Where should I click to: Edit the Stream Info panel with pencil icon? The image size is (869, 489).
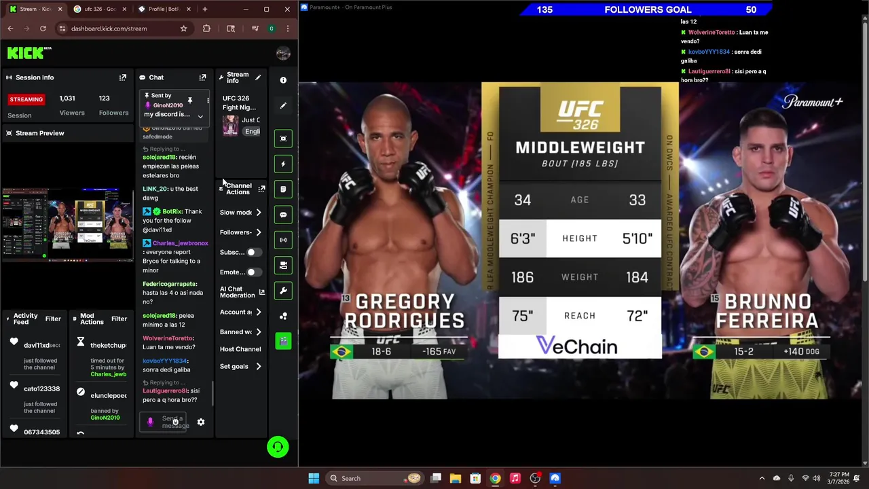tap(258, 77)
